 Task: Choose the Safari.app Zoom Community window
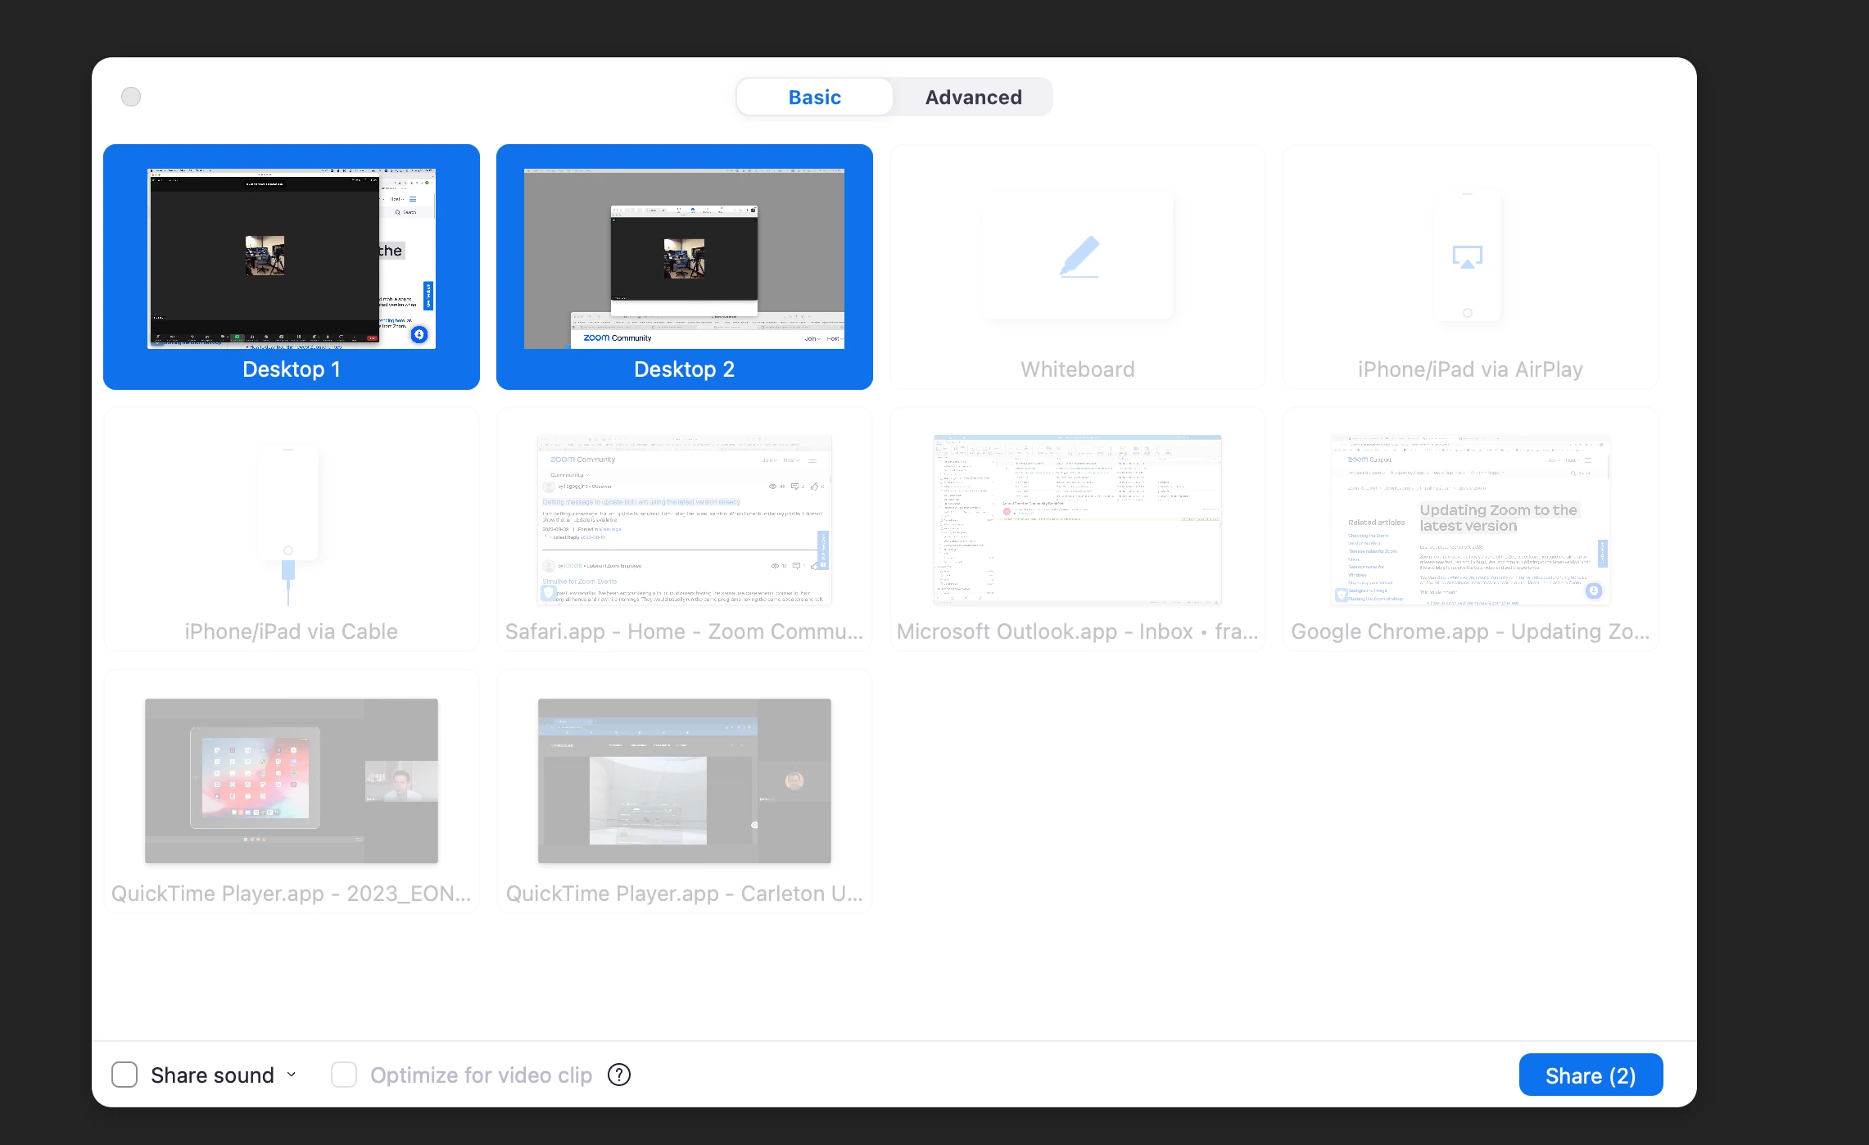pos(684,521)
